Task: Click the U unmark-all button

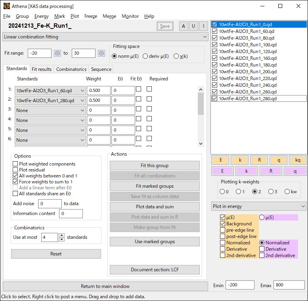Action: click(193, 26)
